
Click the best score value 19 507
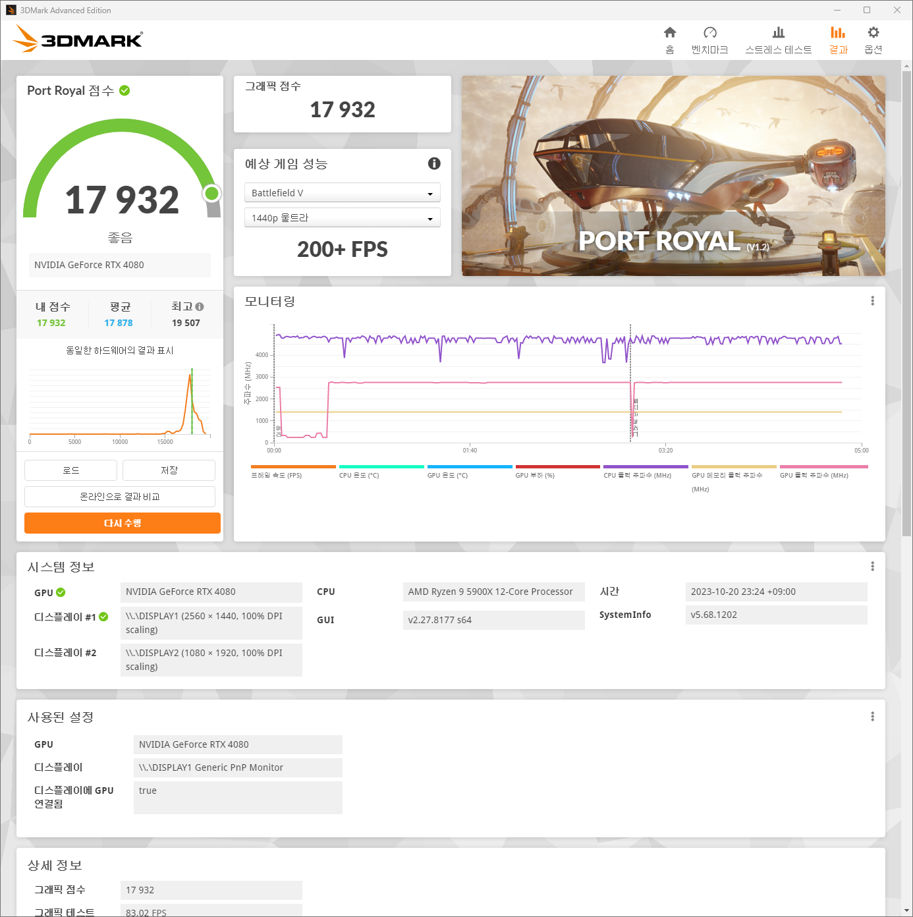(x=186, y=323)
